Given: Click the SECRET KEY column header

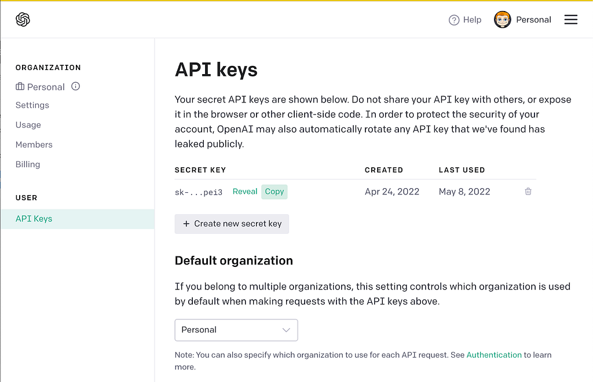Looking at the screenshot, I should 200,170.
